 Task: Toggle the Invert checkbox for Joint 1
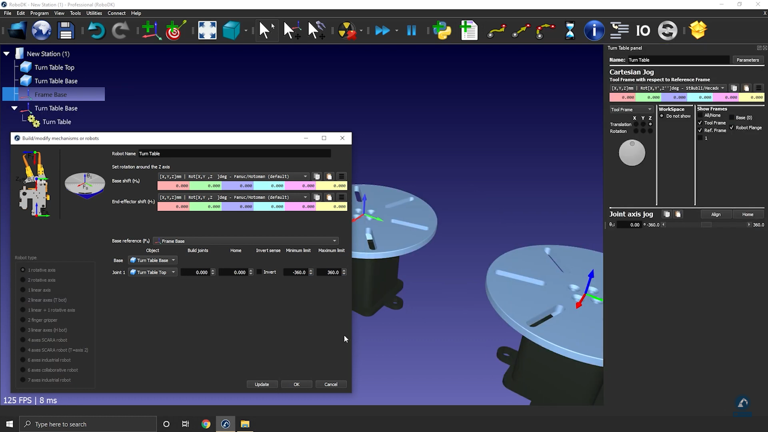[x=259, y=272]
